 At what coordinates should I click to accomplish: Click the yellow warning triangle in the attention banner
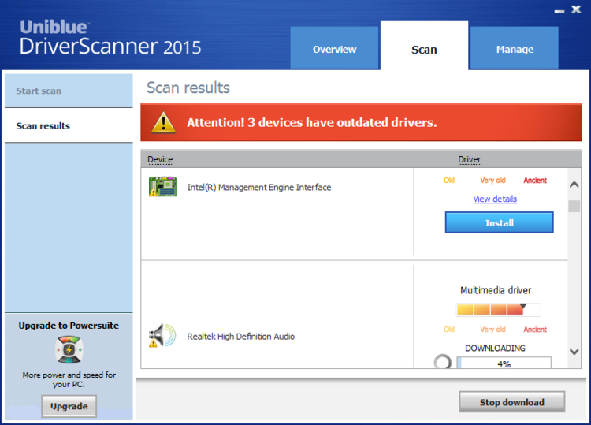pyautogui.click(x=163, y=122)
